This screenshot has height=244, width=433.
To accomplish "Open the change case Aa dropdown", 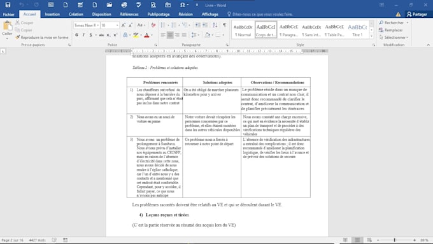I will (x=141, y=25).
